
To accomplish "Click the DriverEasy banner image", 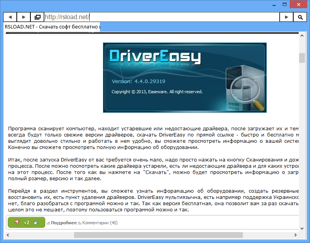I will 185,78.
